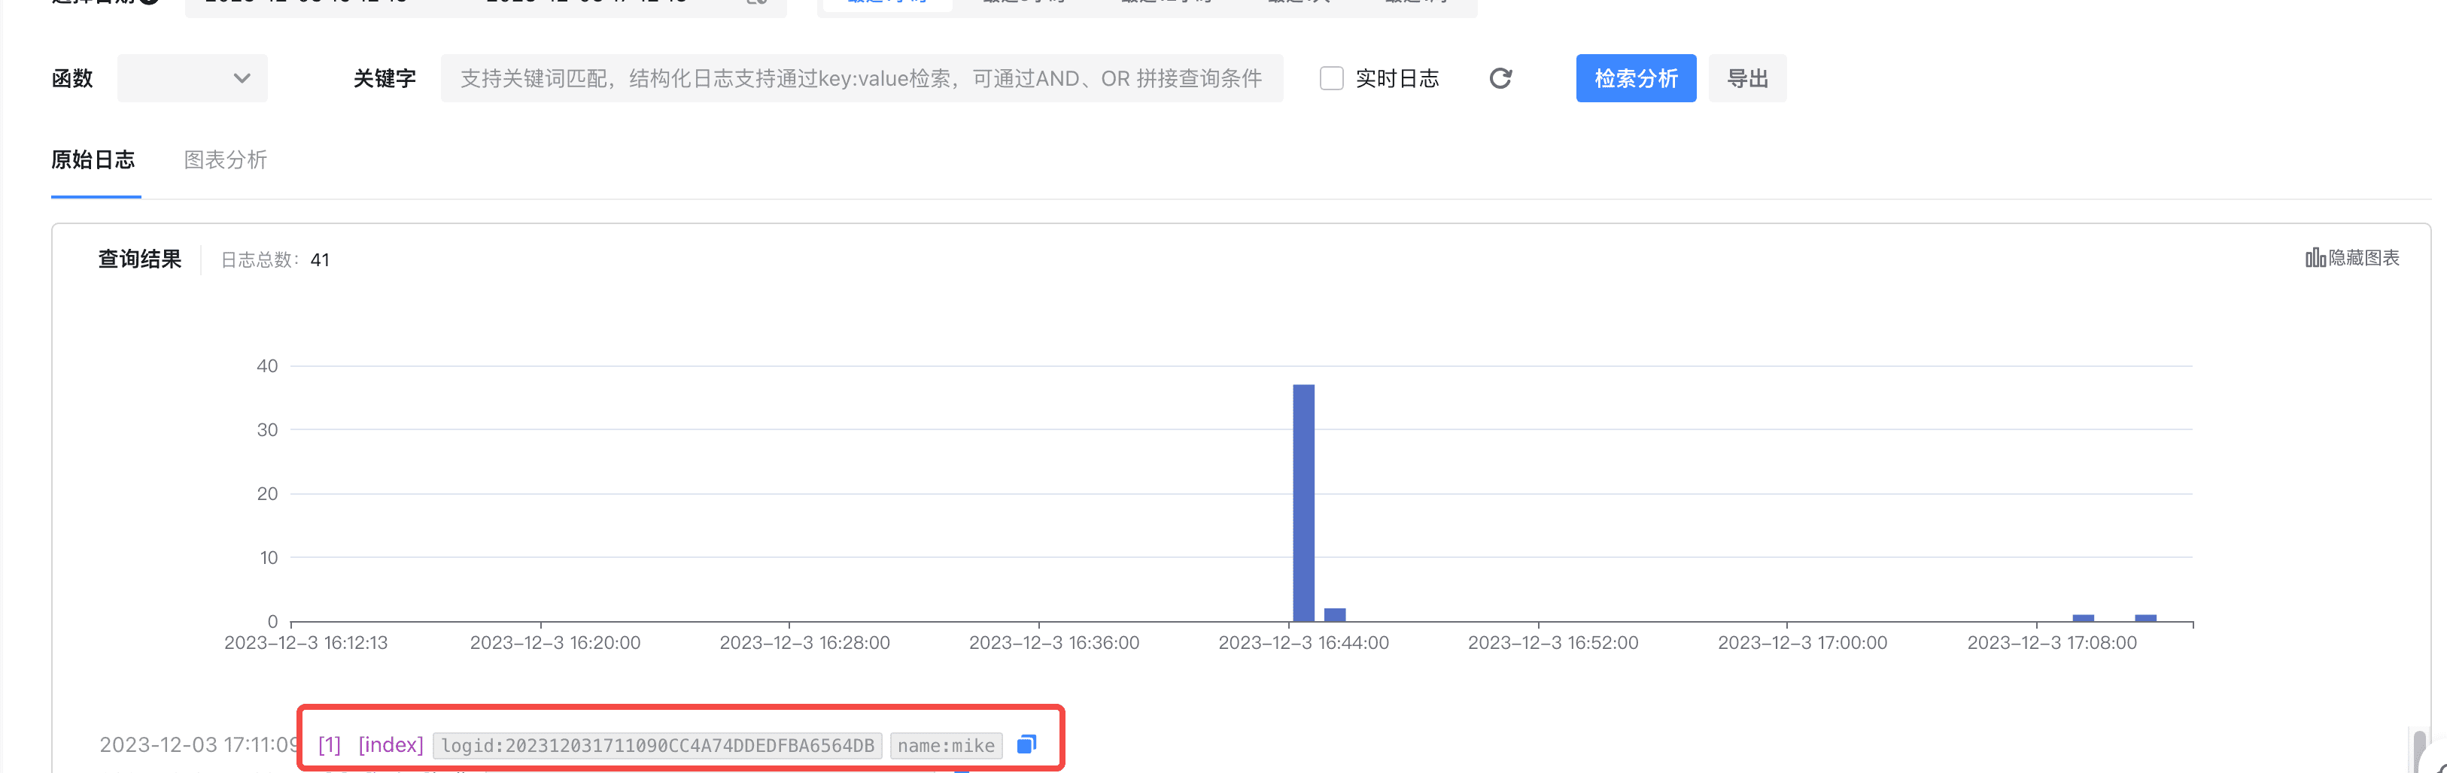Viewport: 2447px width, 773px height.
Task: Copy the log entry using the blue copy icon
Action: click(1026, 744)
